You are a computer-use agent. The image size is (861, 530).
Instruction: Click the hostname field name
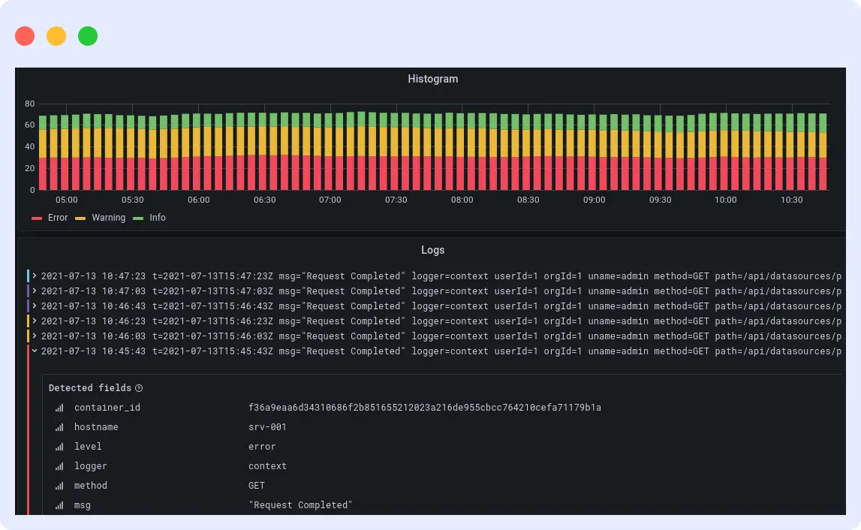point(96,426)
